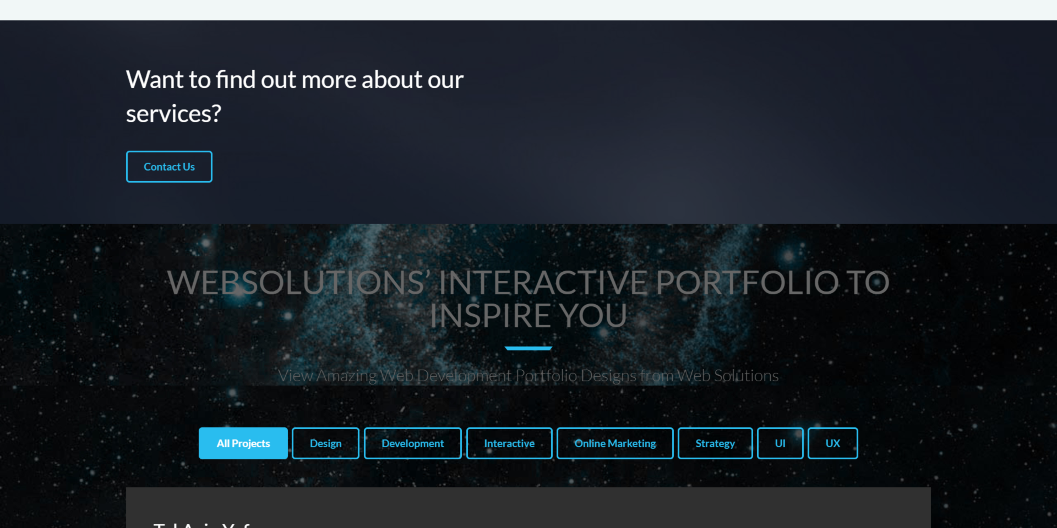Image resolution: width=1057 pixels, height=528 pixels.
Task: Click the white strip above the banner
Action: click(x=528, y=10)
